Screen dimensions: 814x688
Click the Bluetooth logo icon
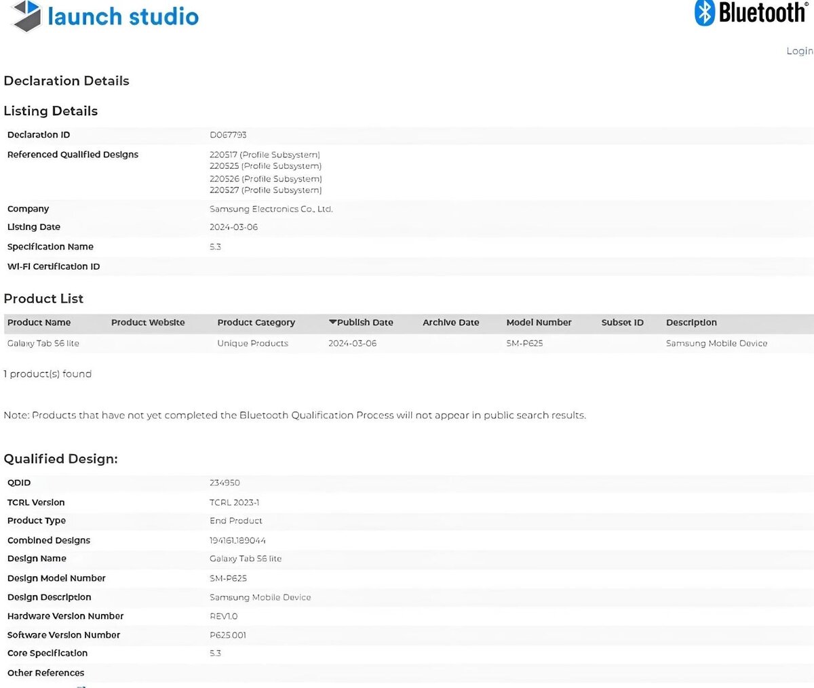click(x=705, y=13)
